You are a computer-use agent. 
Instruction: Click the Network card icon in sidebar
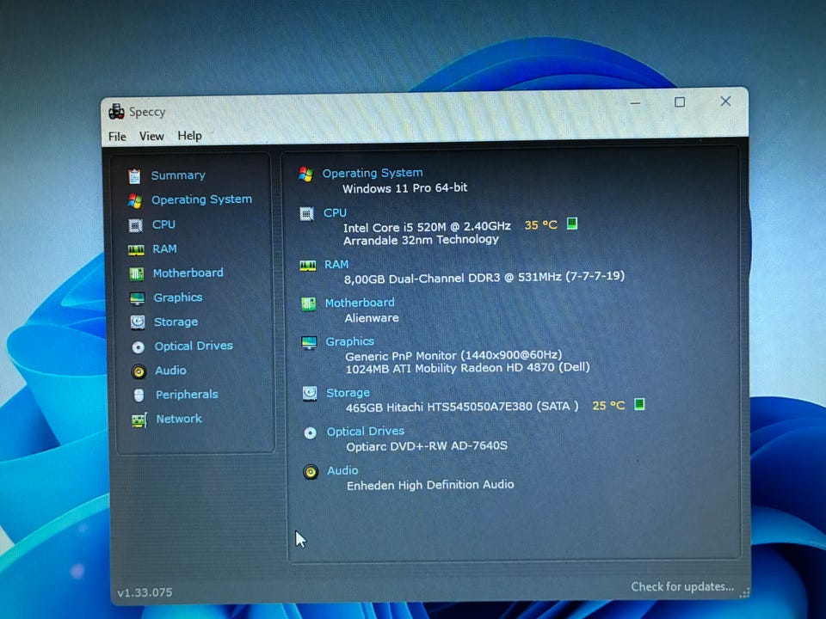(x=139, y=420)
